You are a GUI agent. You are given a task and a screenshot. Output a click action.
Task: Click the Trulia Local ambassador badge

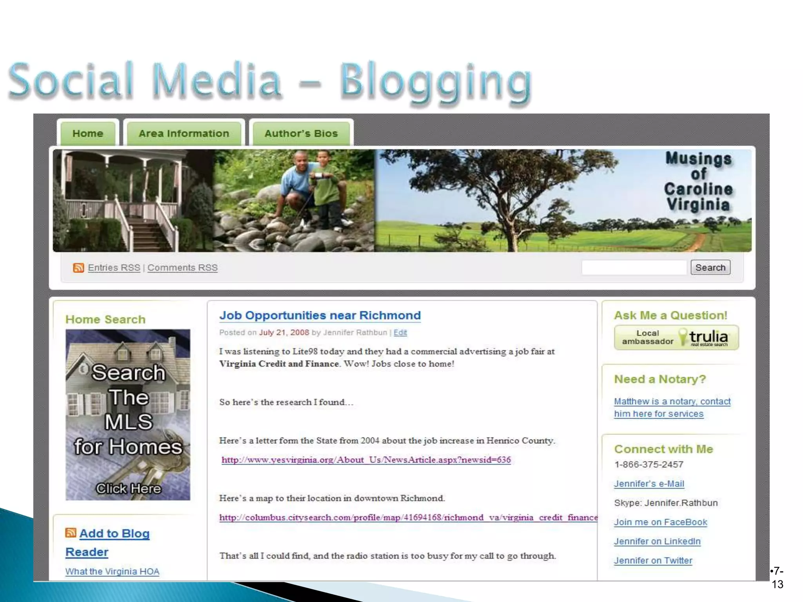point(676,337)
